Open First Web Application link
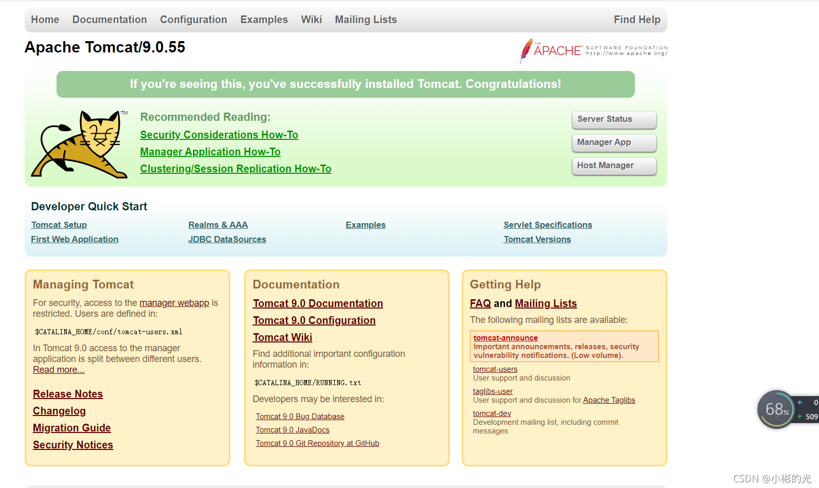Viewport: 819px width, 488px height. point(75,239)
